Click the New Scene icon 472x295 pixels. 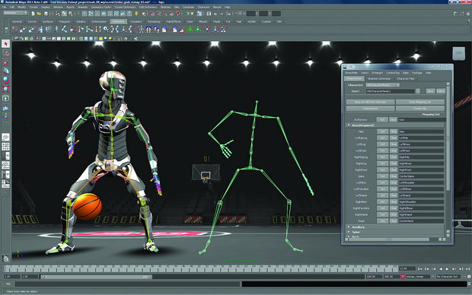coord(33,14)
